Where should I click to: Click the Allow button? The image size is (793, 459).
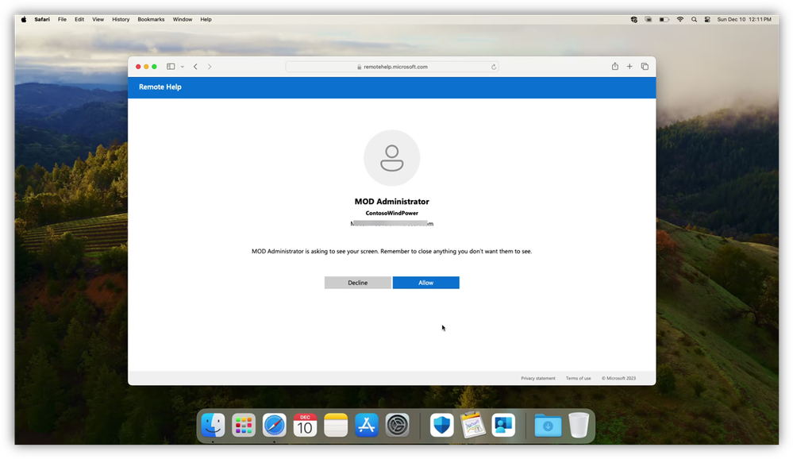(x=425, y=283)
